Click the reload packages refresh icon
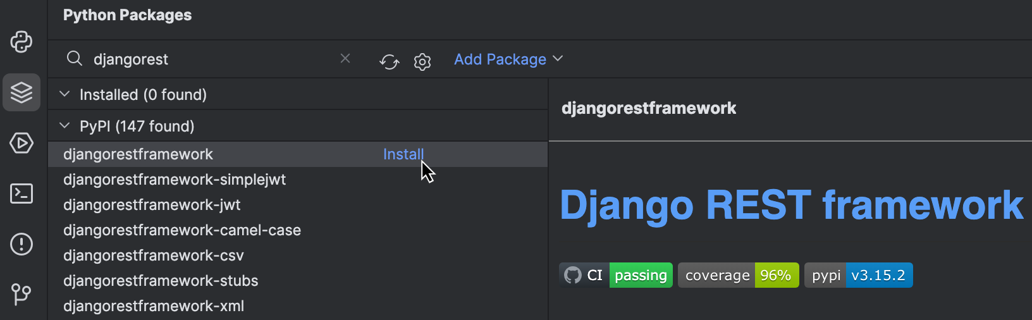 pyautogui.click(x=390, y=61)
